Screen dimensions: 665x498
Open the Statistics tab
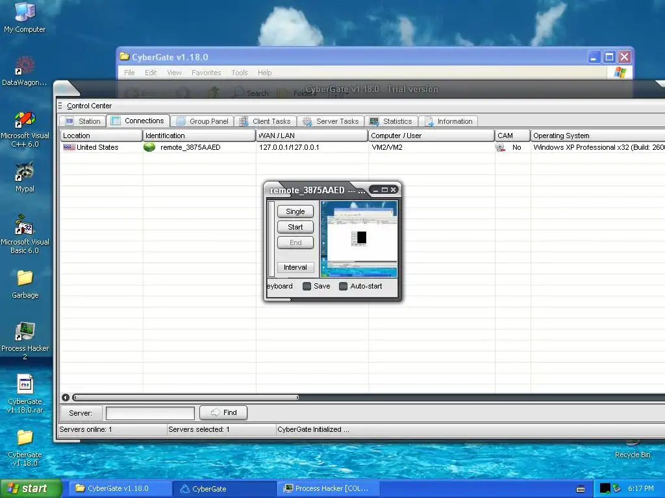click(x=391, y=121)
